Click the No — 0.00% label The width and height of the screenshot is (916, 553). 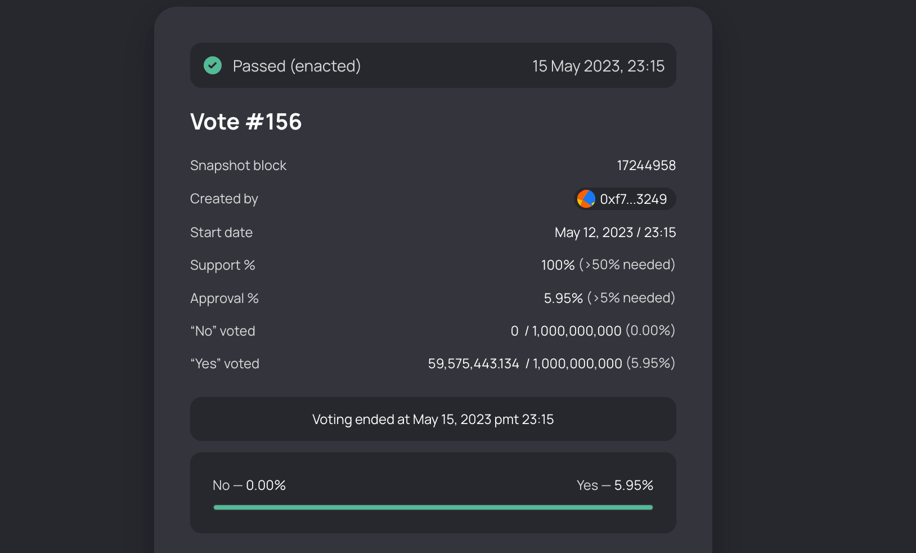(x=249, y=485)
